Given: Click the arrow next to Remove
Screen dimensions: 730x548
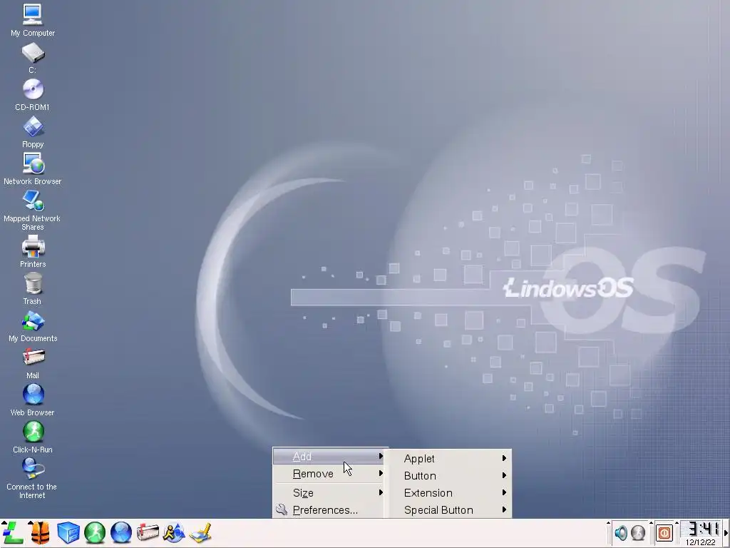Looking at the screenshot, I should pyautogui.click(x=381, y=474).
